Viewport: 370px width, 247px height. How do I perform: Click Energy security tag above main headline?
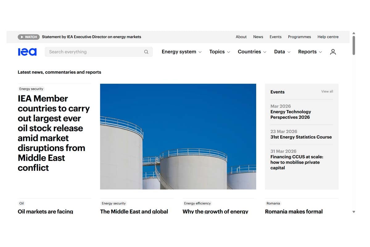[x=31, y=89]
